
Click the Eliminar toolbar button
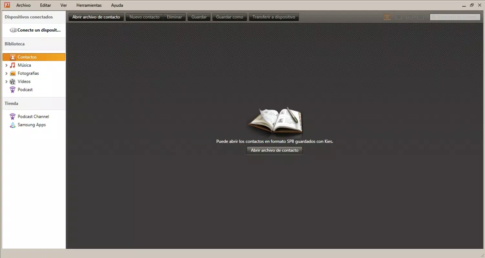tap(174, 17)
